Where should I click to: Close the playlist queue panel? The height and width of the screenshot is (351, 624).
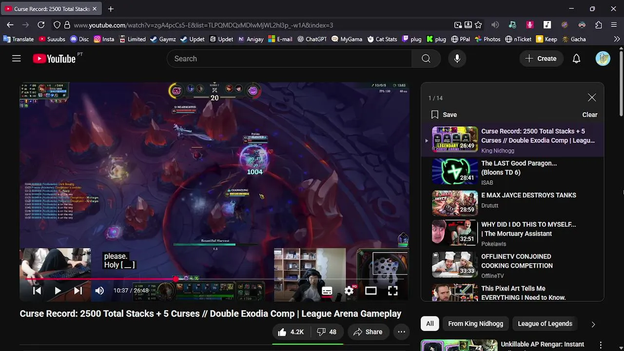pyautogui.click(x=592, y=98)
